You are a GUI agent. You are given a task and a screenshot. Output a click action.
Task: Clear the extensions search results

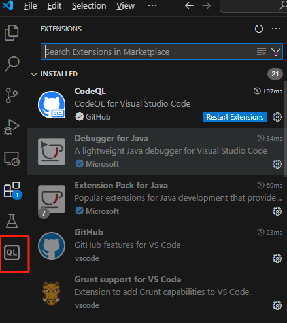coord(262,52)
